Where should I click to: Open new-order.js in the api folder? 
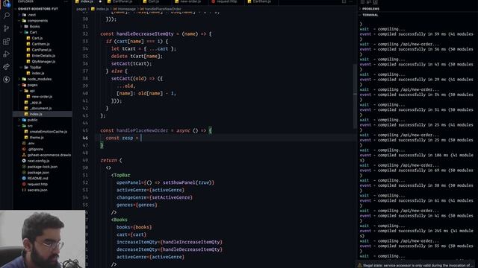coord(42,97)
